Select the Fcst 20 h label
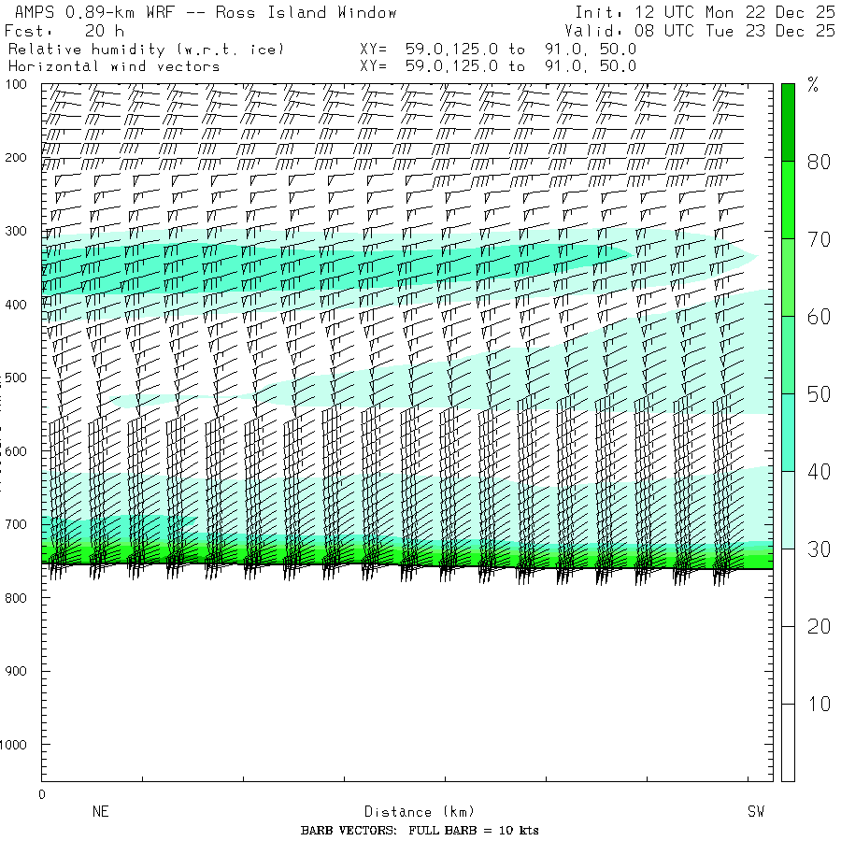Screen dimensions: 841x841 coord(64,31)
